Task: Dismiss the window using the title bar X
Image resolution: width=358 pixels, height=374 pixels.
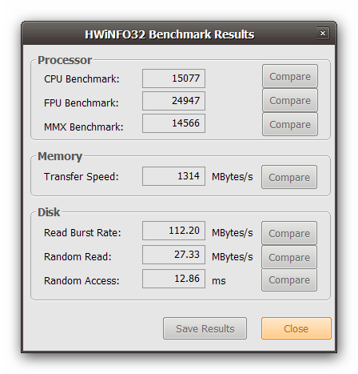Action: tap(323, 34)
